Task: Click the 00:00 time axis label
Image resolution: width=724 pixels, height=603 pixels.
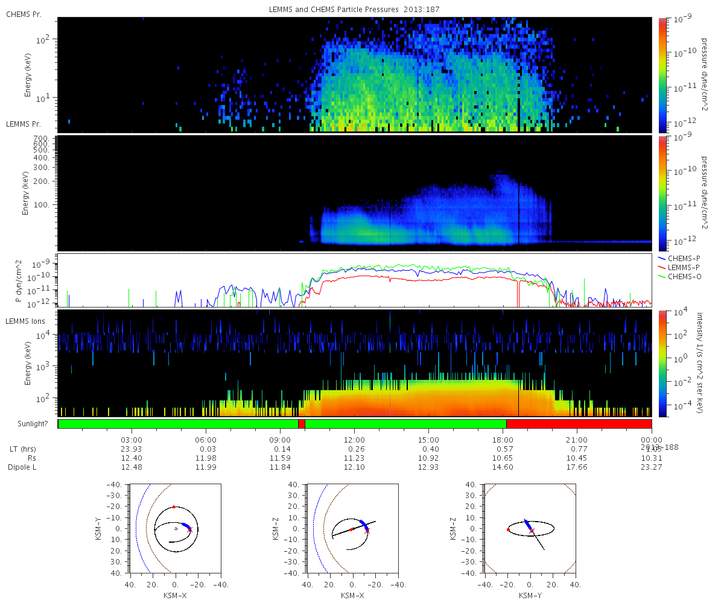Action: coord(652,440)
